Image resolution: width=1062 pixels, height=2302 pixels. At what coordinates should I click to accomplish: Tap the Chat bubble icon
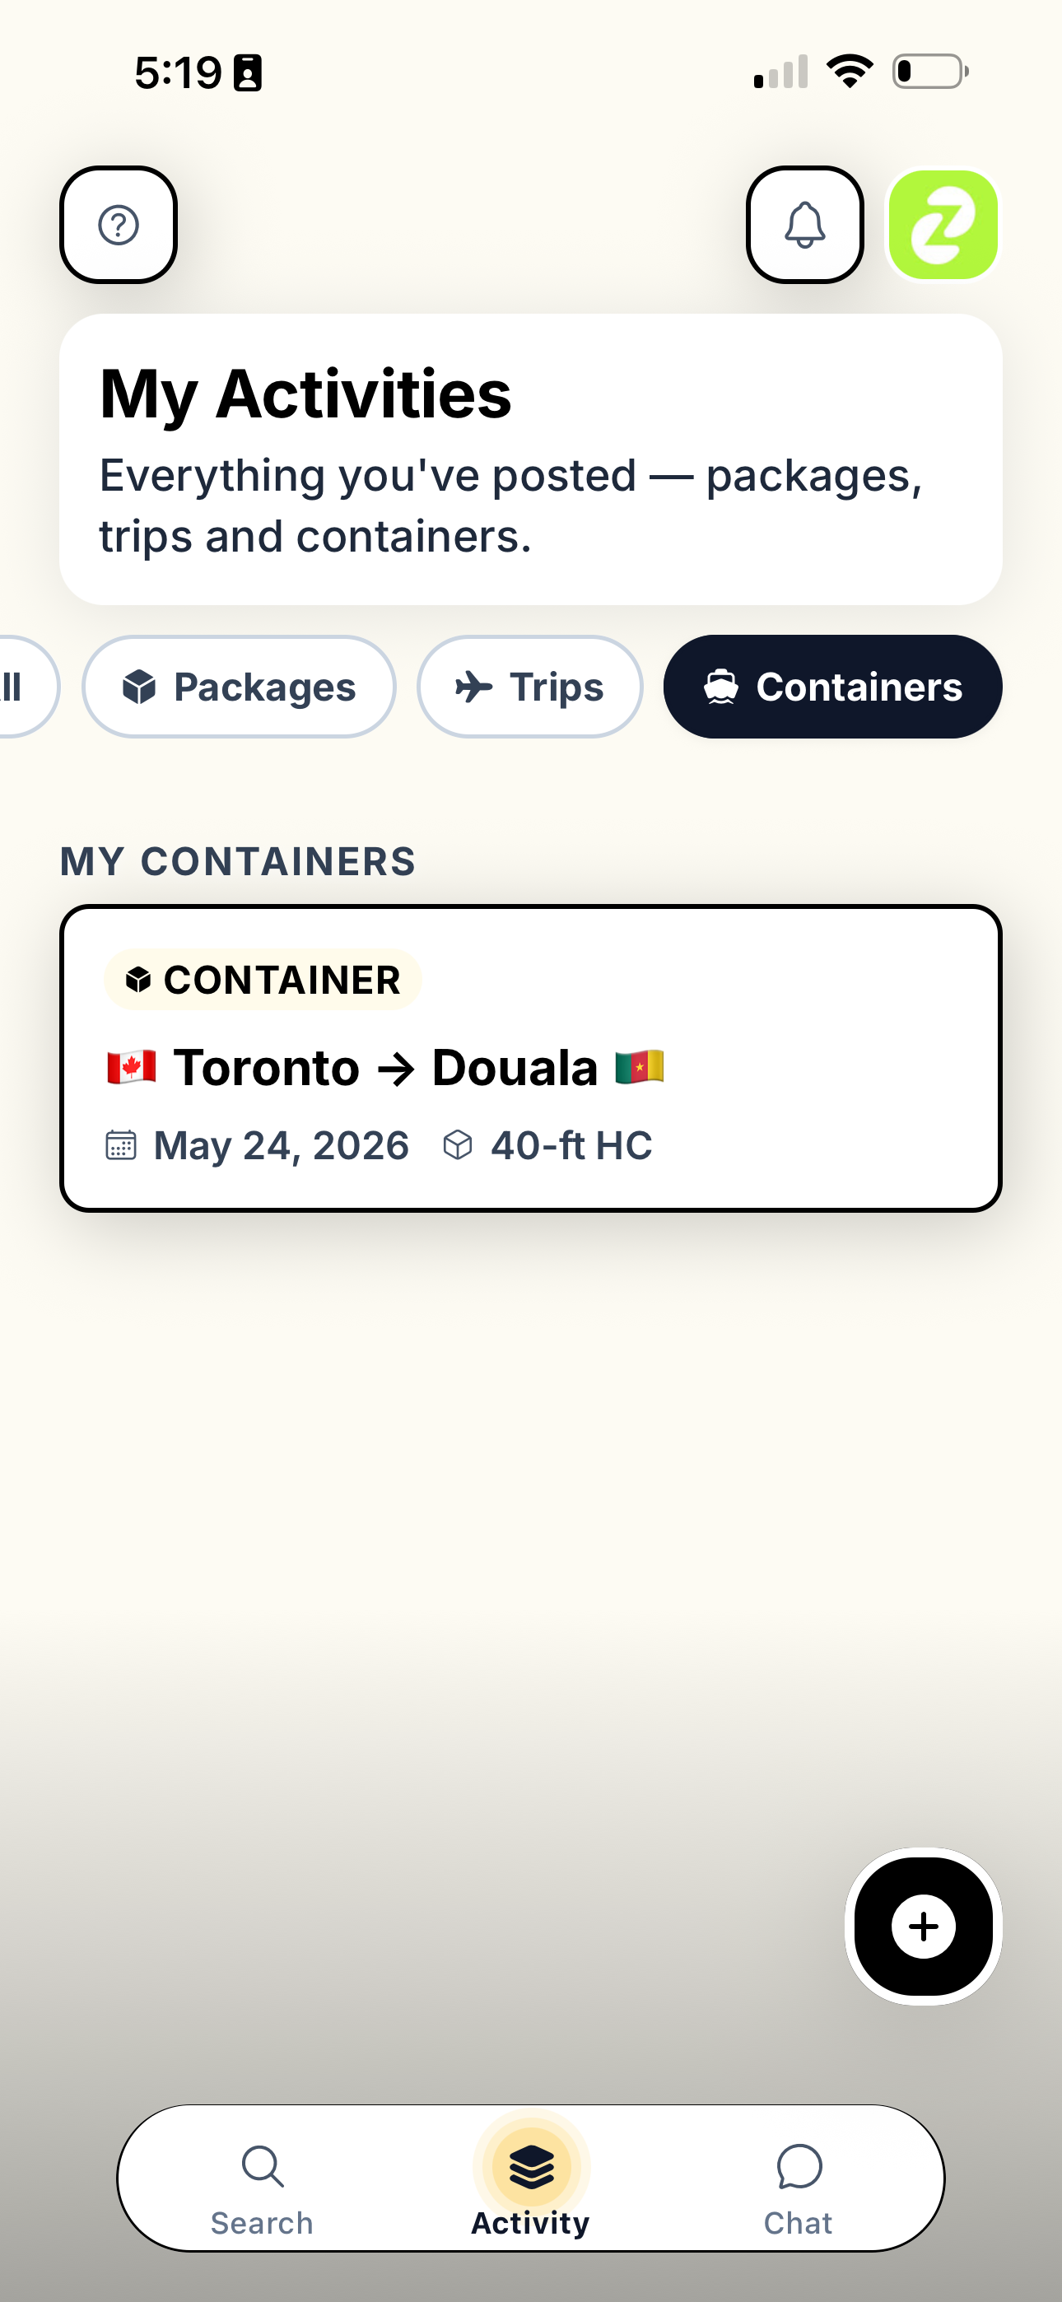(x=799, y=2166)
